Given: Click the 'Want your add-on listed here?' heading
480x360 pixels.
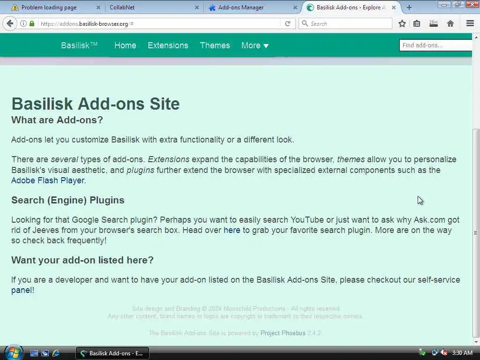Looking at the screenshot, I should click(x=82, y=260).
